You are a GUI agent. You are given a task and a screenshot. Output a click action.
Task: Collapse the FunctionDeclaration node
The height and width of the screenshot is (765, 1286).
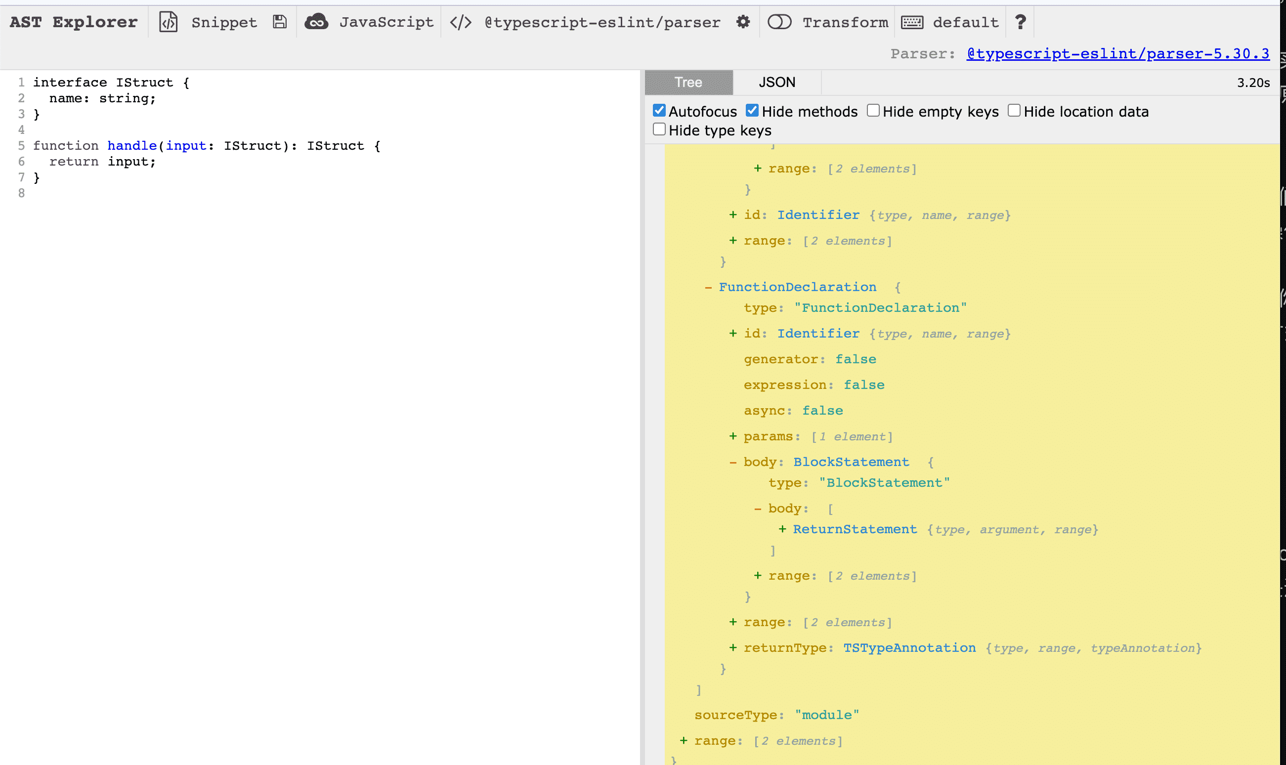tap(708, 287)
